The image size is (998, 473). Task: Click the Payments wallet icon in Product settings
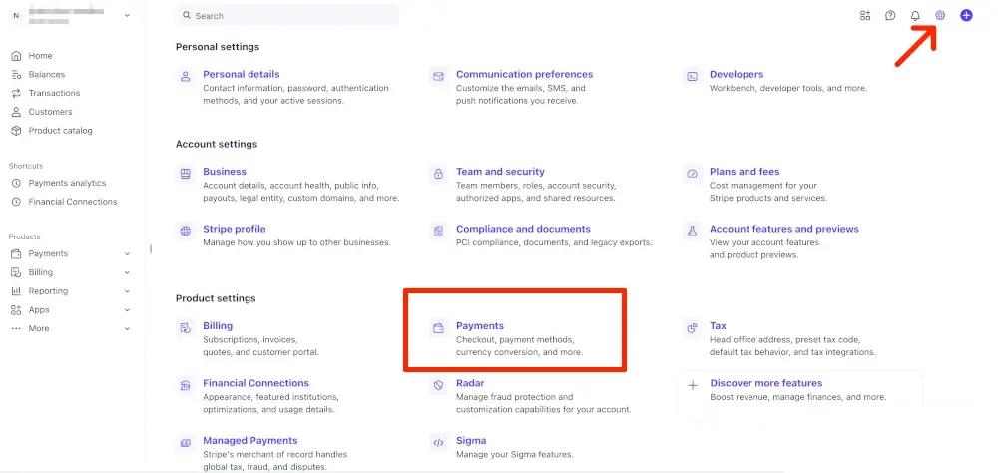[x=438, y=328]
